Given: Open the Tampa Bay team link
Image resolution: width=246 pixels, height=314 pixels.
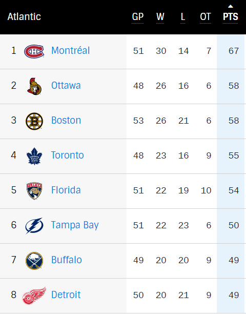Looking at the screenshot, I should point(75,225).
